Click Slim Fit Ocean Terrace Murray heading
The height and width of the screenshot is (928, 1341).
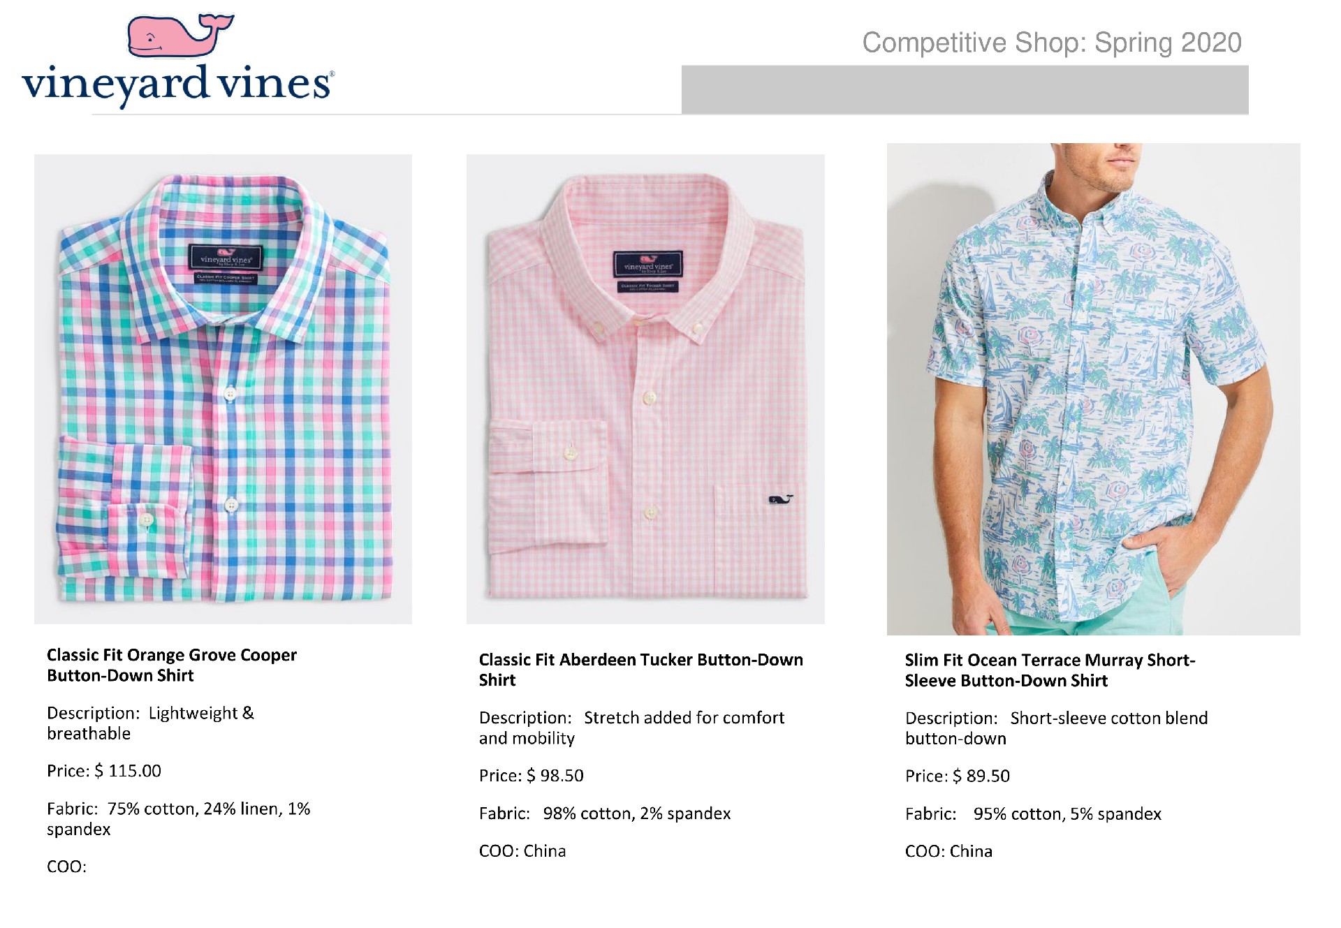point(1049,670)
